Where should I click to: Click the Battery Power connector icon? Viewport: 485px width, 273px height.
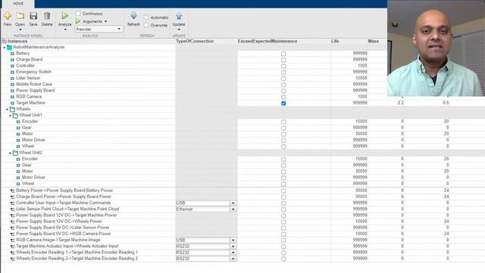click(x=12, y=190)
